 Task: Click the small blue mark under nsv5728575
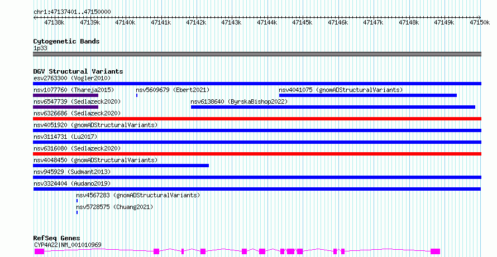coord(77,212)
